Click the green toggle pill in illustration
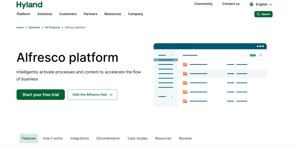This screenshot has width=296, height=150. (x=253, y=55)
